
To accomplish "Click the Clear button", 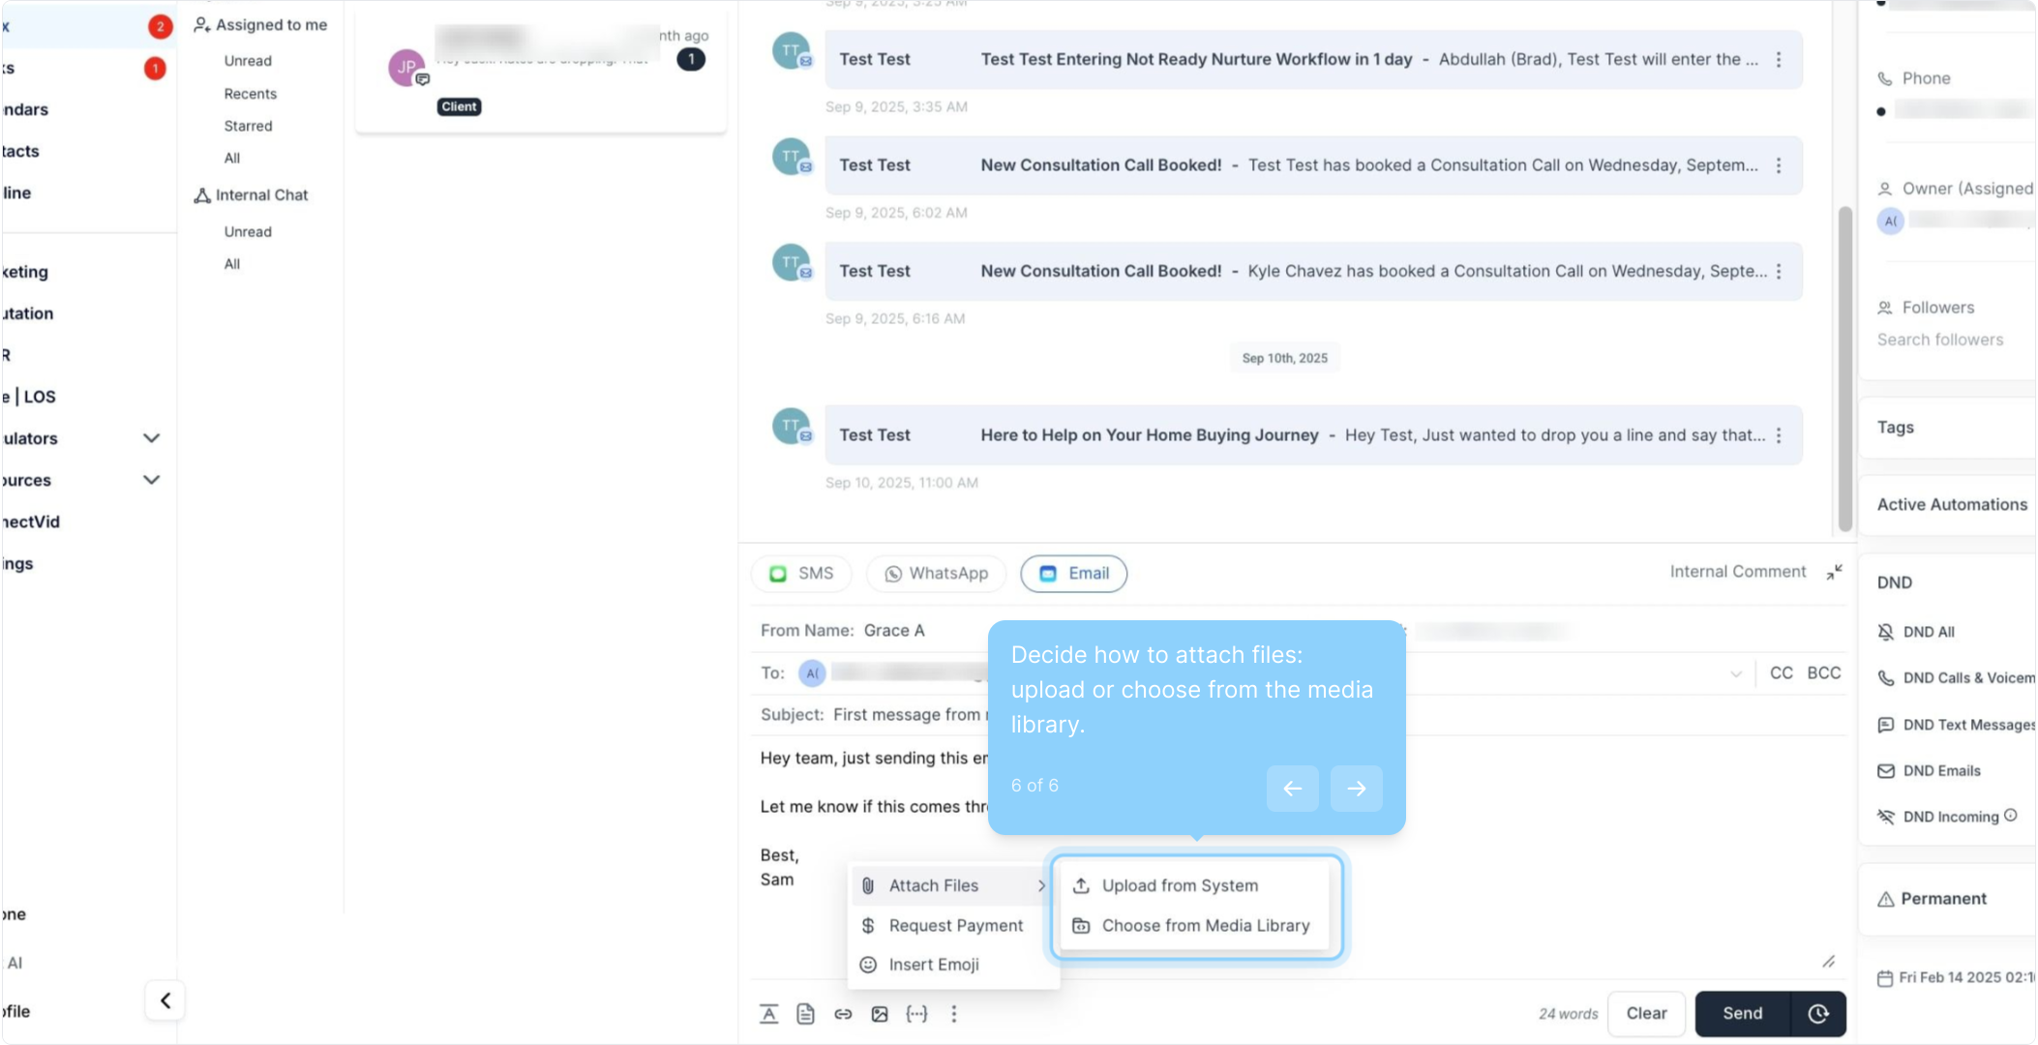I will (x=1646, y=1013).
